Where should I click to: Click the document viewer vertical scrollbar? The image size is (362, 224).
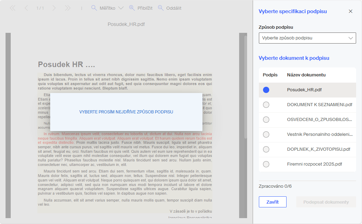[246, 87]
